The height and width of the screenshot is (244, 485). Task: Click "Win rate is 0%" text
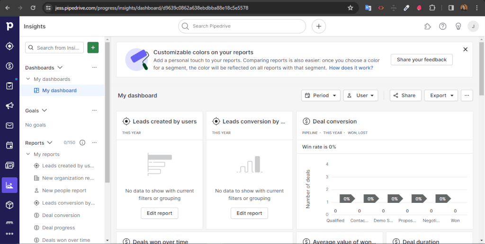[x=319, y=147]
